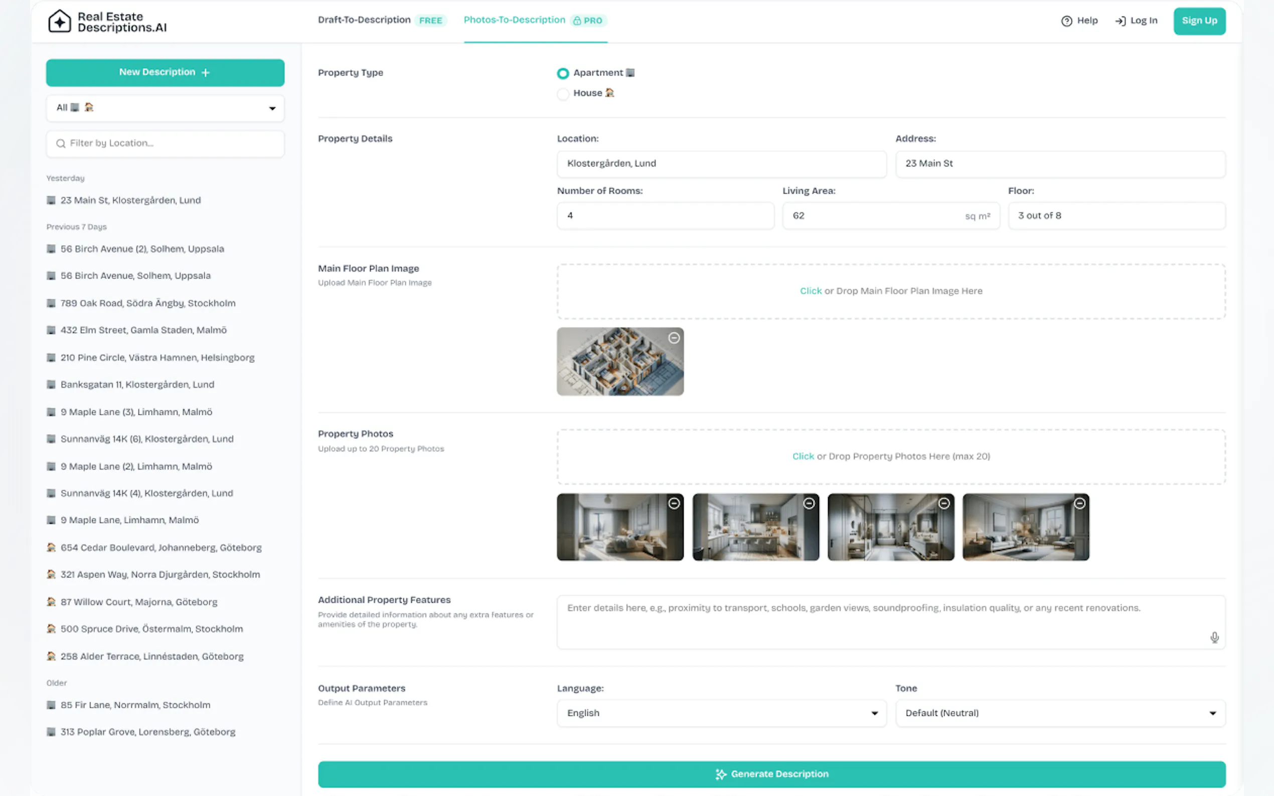Remove the bedroom photo with minus icon

674,503
